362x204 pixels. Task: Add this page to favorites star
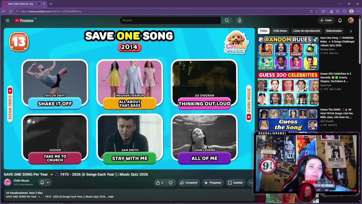pyautogui.click(x=316, y=11)
